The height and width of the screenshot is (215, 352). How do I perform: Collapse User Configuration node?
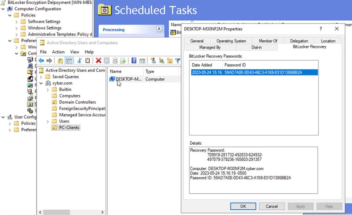point(3,117)
